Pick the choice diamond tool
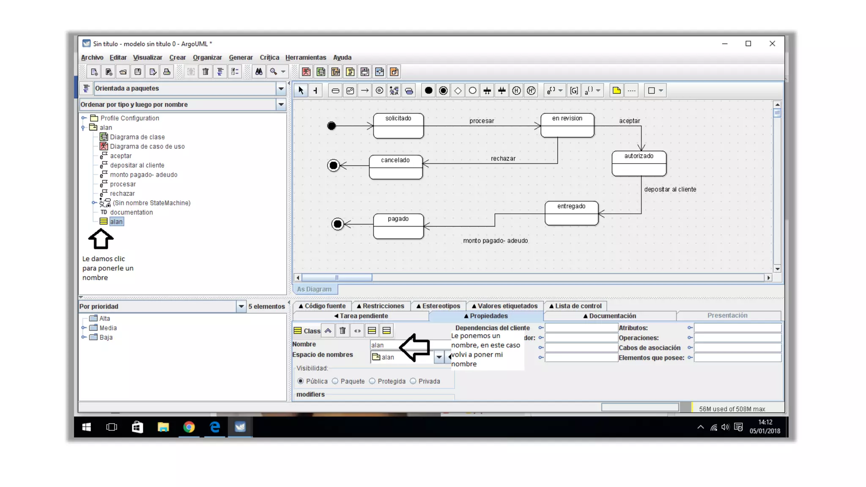Screen dimensions: 866x487 click(x=458, y=90)
